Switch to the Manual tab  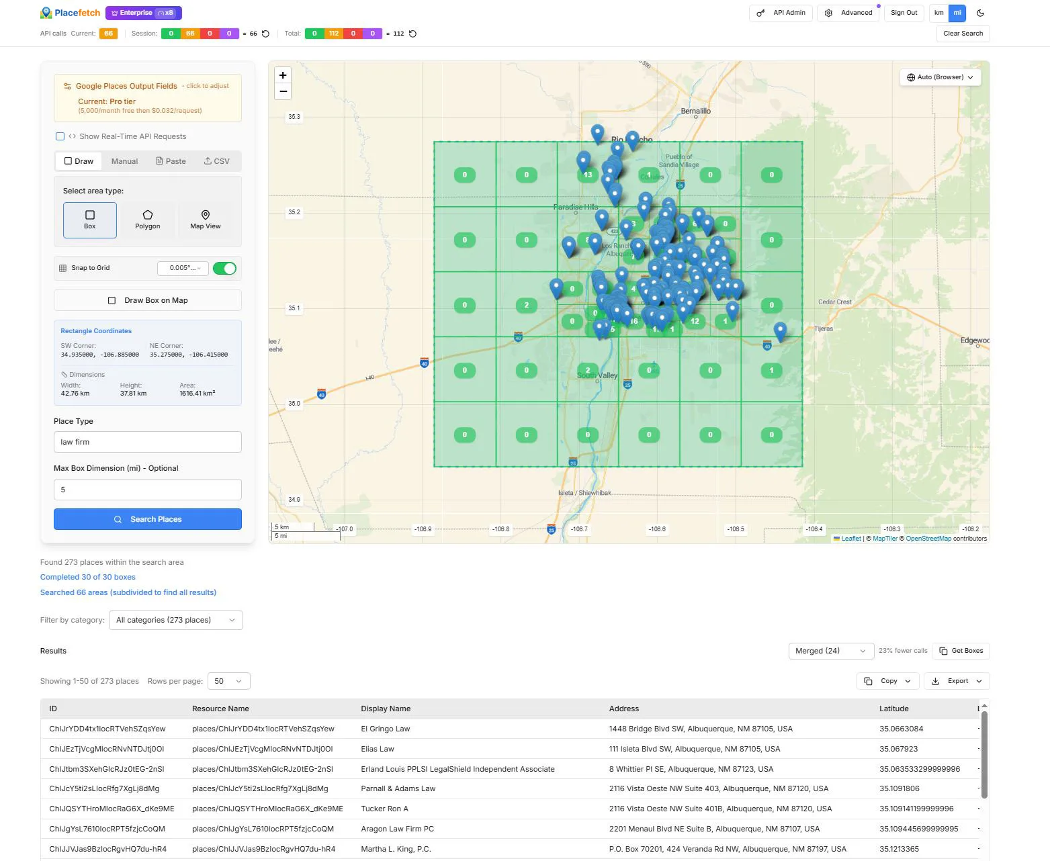point(124,161)
